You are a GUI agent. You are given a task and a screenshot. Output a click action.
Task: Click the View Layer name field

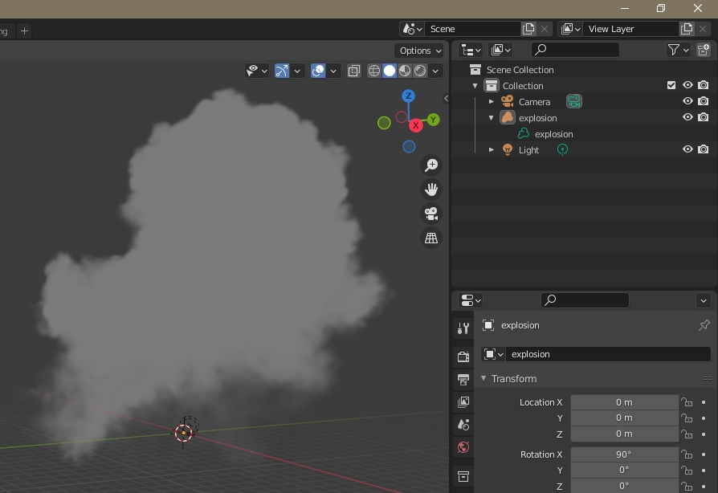[x=630, y=29]
